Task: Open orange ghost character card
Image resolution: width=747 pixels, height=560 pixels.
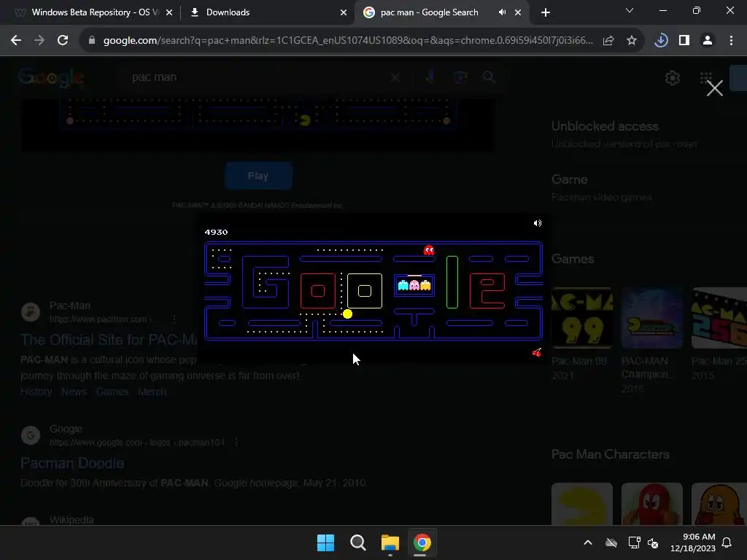Action: pos(719,504)
